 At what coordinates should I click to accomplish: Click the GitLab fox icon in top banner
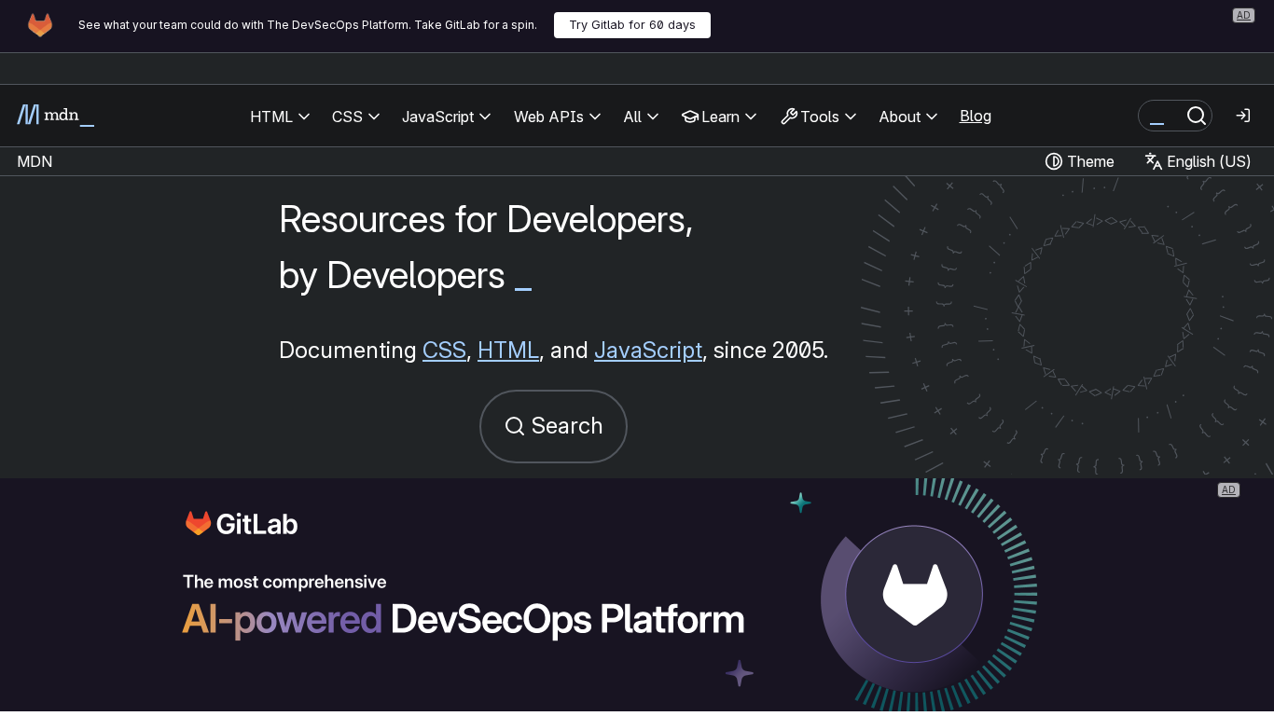click(40, 25)
